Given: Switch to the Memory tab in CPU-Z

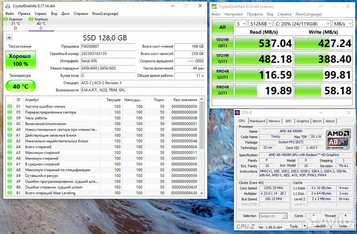Looking at the screenshot, I should tap(274, 121).
